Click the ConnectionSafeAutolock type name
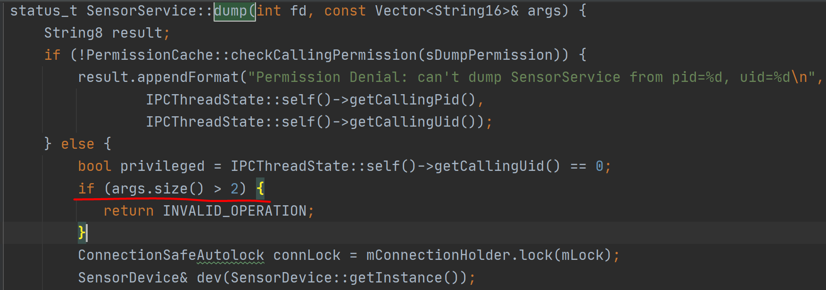 point(171,255)
